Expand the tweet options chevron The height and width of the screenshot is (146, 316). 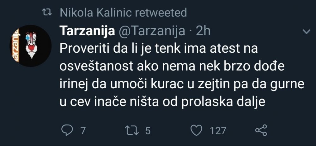(306, 32)
